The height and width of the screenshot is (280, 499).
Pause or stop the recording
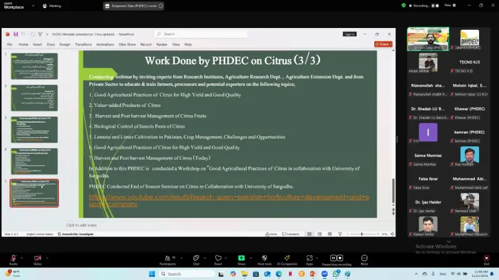(x=335, y=258)
